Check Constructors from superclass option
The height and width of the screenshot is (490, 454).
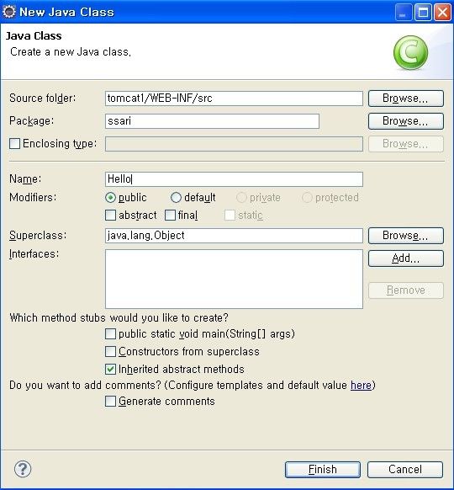tap(110, 352)
